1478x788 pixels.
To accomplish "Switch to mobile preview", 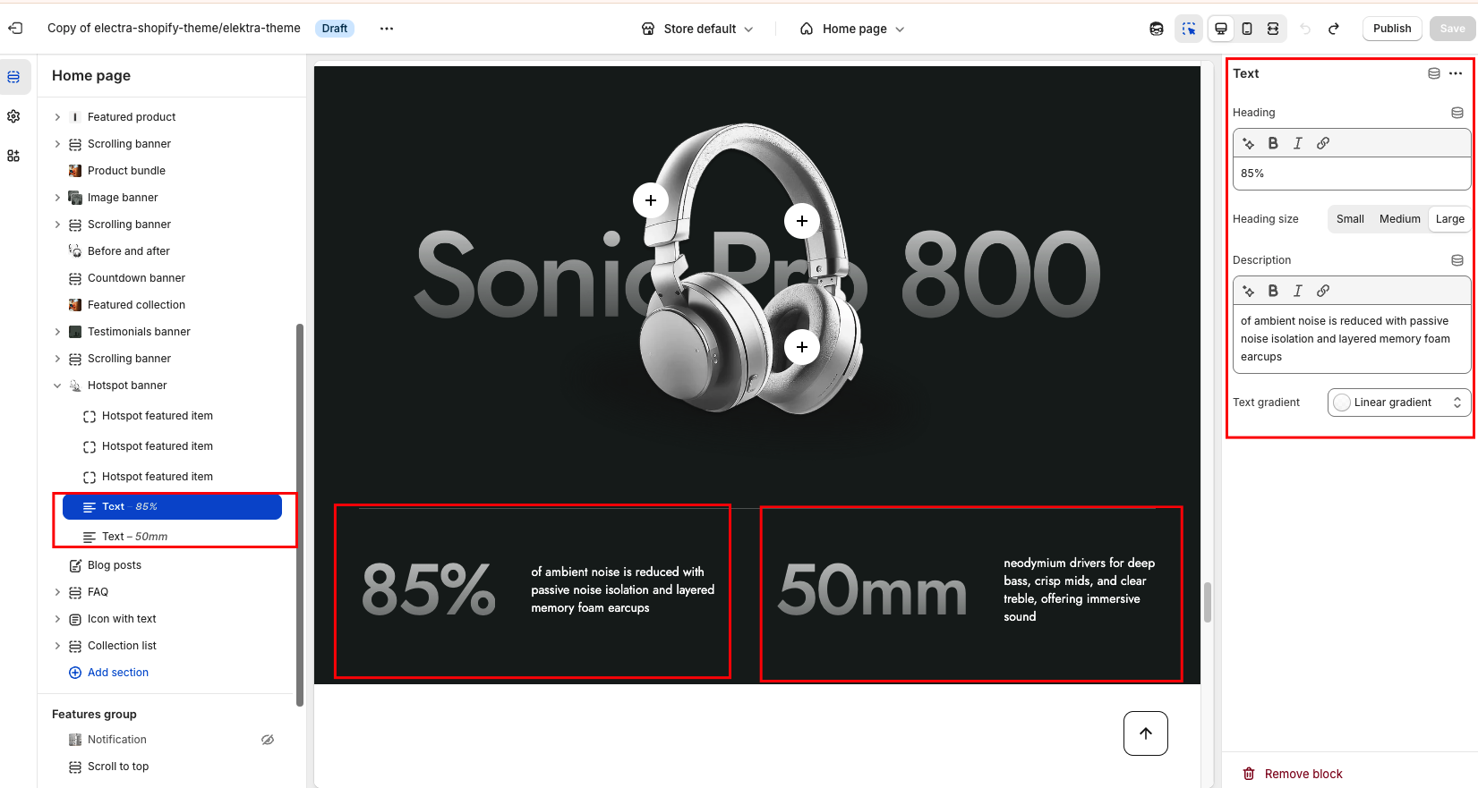I will (x=1247, y=29).
